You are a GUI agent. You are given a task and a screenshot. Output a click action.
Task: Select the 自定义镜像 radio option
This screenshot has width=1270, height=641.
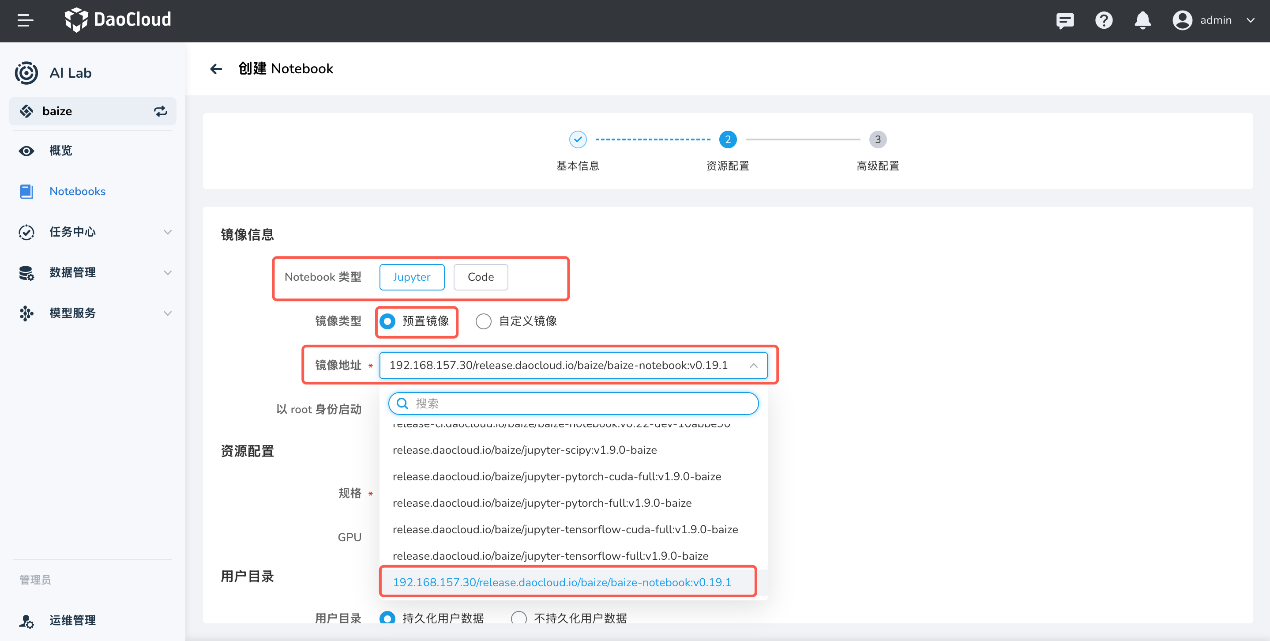pyautogui.click(x=483, y=321)
